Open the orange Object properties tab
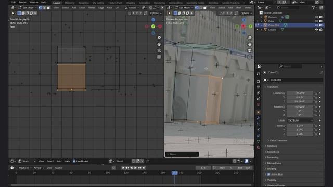This screenshot has width=333, height=187. tap(258, 112)
